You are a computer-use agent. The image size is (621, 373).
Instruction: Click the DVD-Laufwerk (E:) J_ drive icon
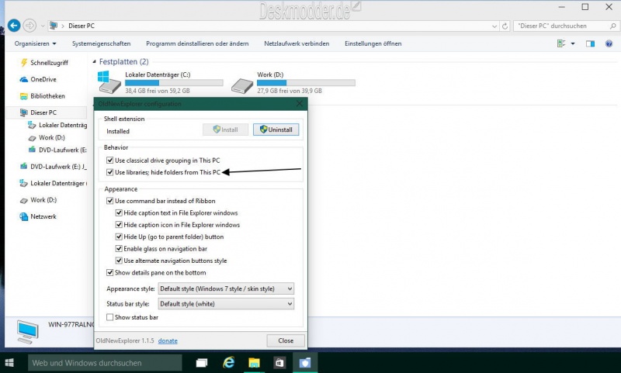click(24, 167)
